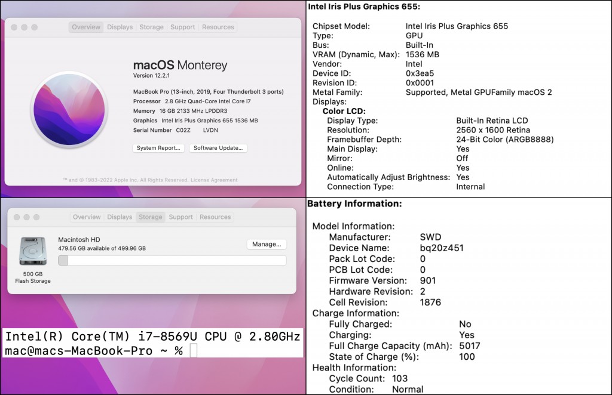612x395 pixels.
Task: Click the macOS Monterey logo image
Action: (x=69, y=110)
